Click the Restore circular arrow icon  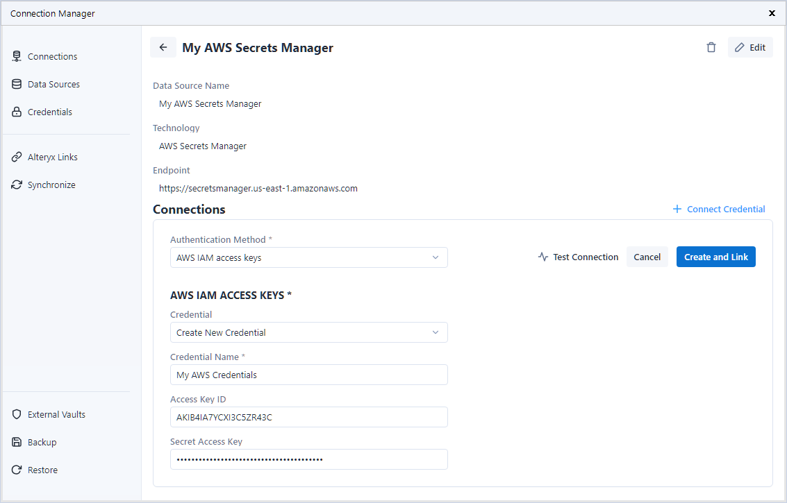coord(17,470)
